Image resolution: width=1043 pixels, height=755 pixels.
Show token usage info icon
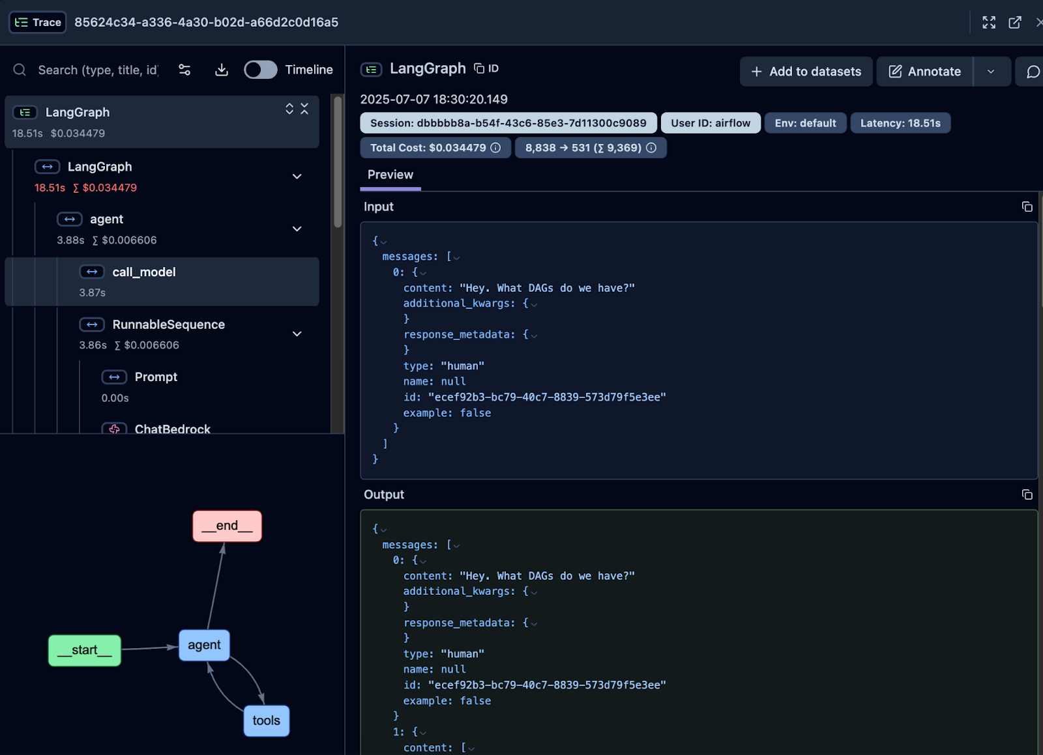[651, 148]
